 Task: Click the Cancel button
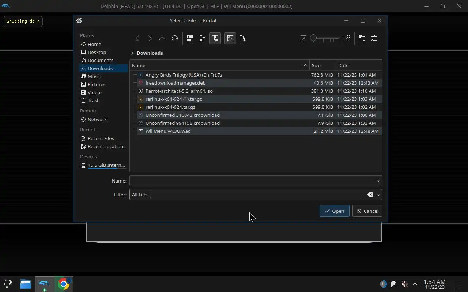(x=367, y=211)
